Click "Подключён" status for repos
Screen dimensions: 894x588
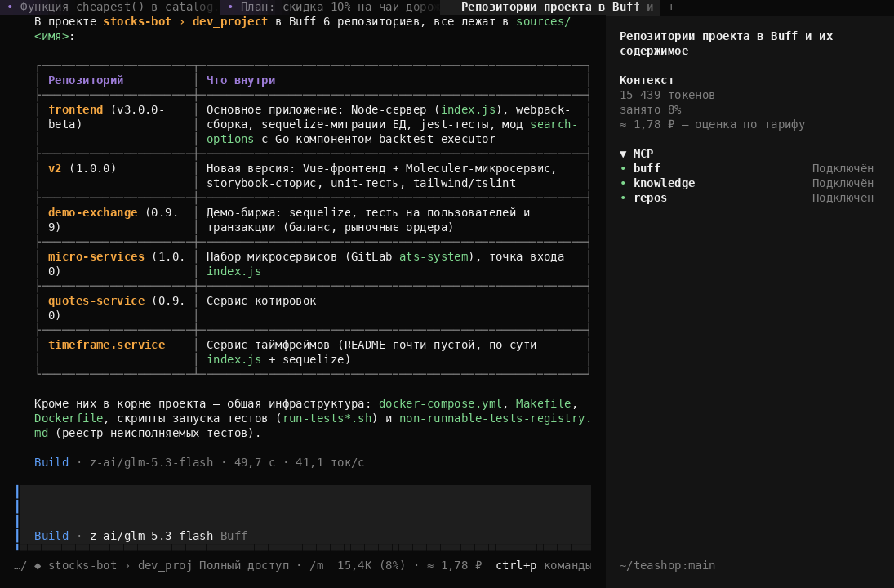[x=843, y=198]
